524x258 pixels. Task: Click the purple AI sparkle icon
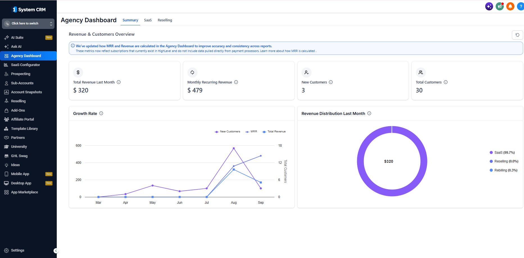pos(489,6)
